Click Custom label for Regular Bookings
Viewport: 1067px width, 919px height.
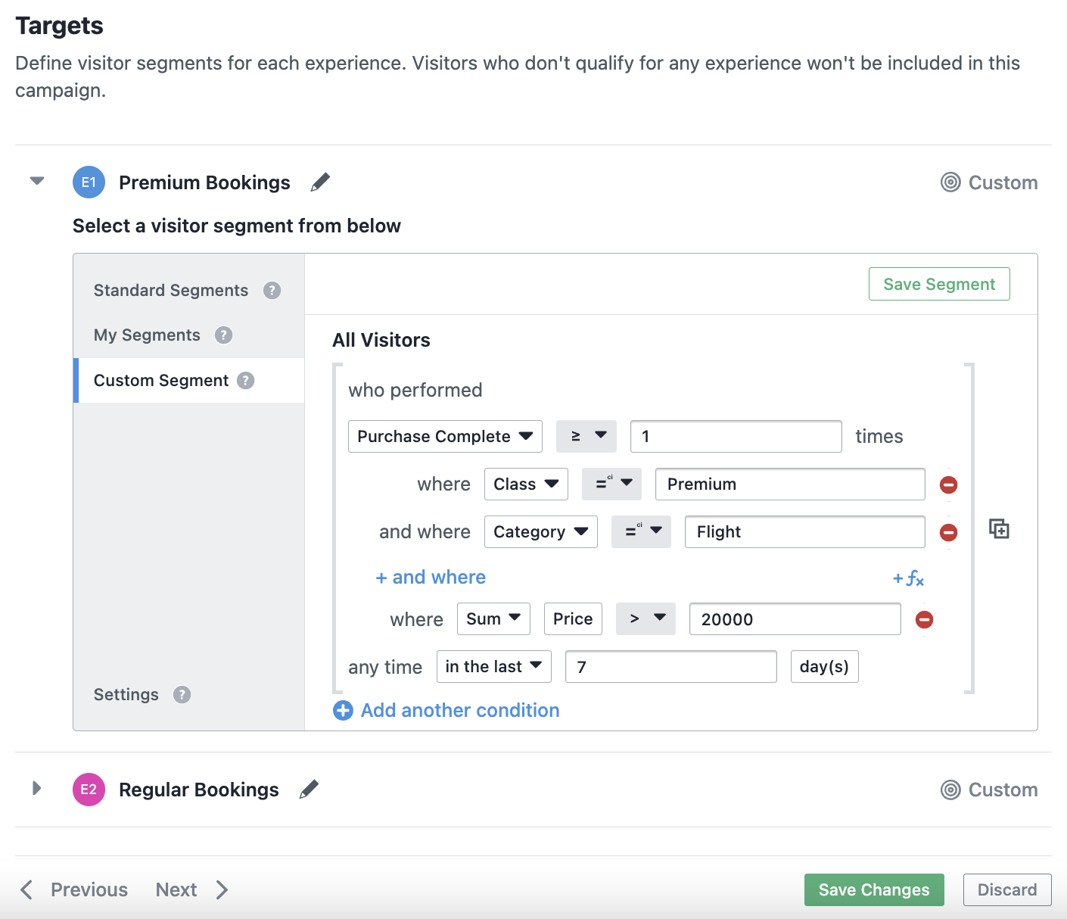pyautogui.click(x=1003, y=790)
